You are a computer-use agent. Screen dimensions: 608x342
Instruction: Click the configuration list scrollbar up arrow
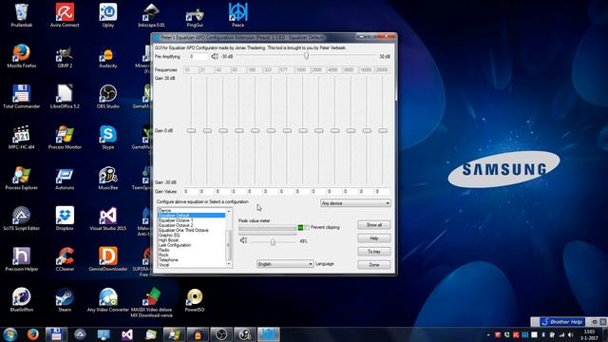click(x=229, y=211)
